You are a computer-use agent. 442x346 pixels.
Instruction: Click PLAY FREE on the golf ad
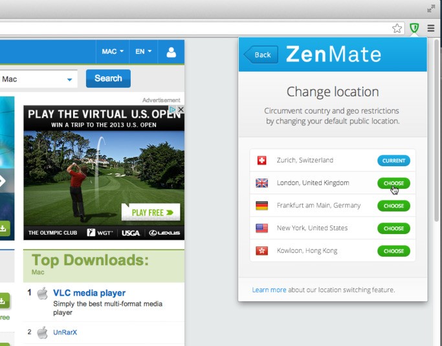point(151,212)
